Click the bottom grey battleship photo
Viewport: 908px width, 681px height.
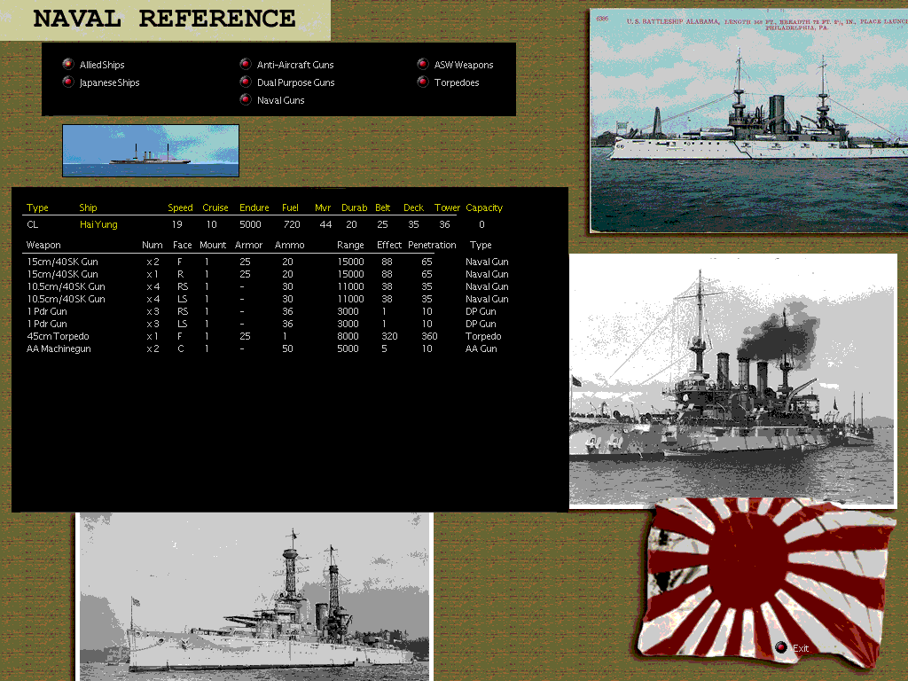point(254,597)
